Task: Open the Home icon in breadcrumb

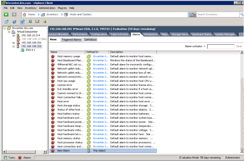Action: 24,15
